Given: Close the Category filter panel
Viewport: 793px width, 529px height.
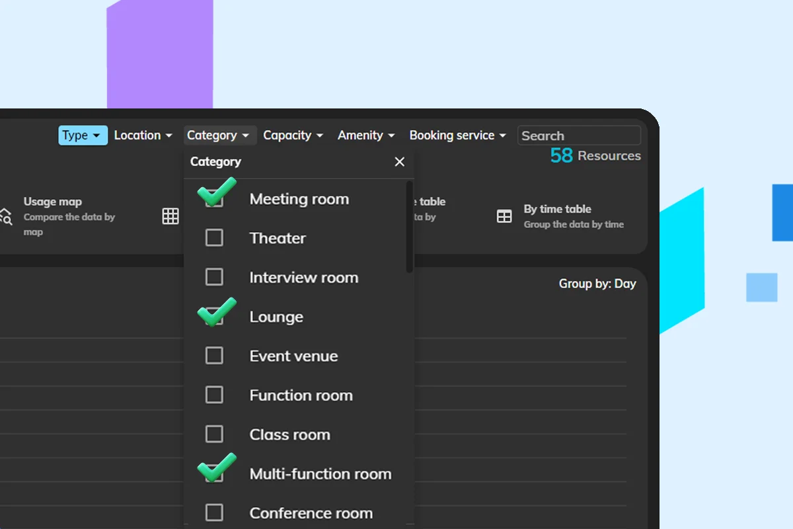Looking at the screenshot, I should (399, 161).
